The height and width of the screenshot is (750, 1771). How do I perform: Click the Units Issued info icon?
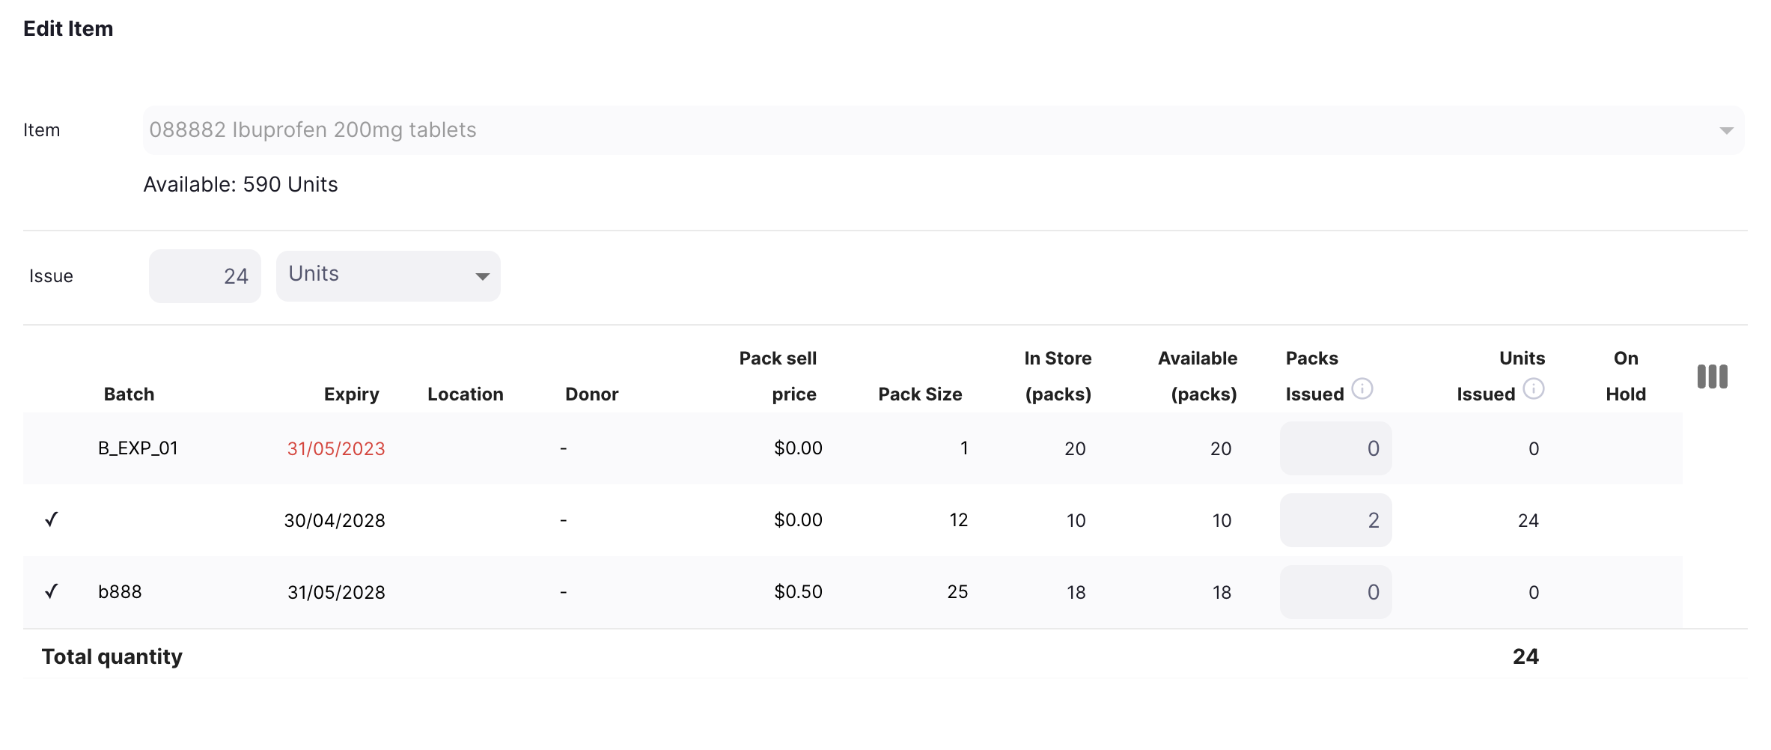1533,389
